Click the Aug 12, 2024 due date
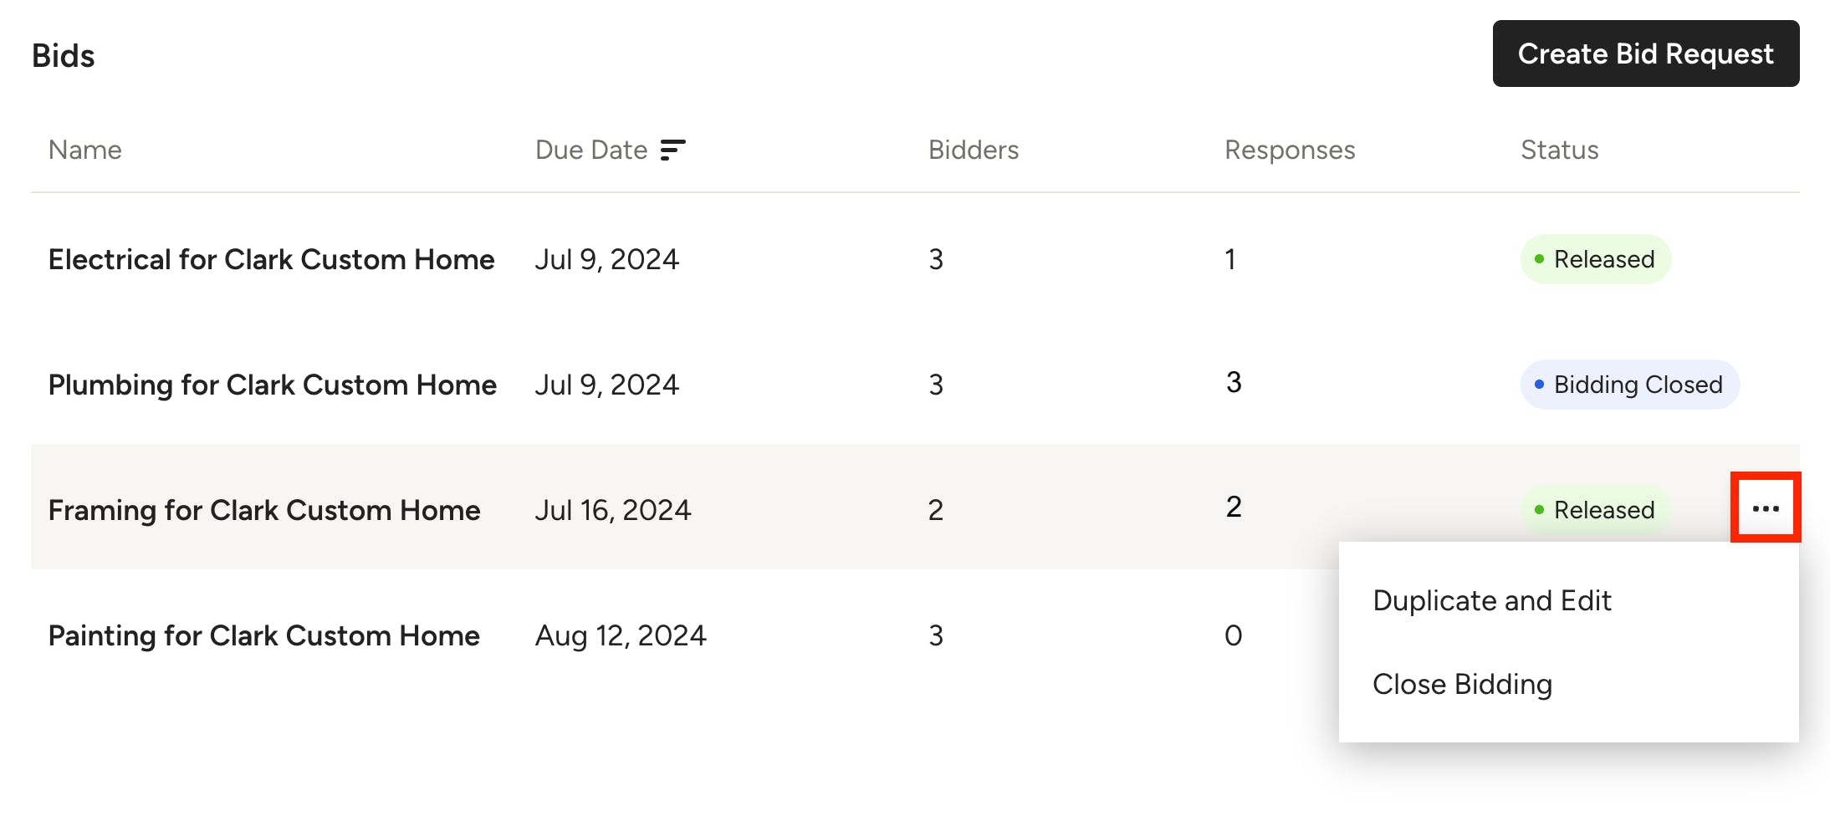Image resolution: width=1830 pixels, height=826 pixels. pos(621,635)
